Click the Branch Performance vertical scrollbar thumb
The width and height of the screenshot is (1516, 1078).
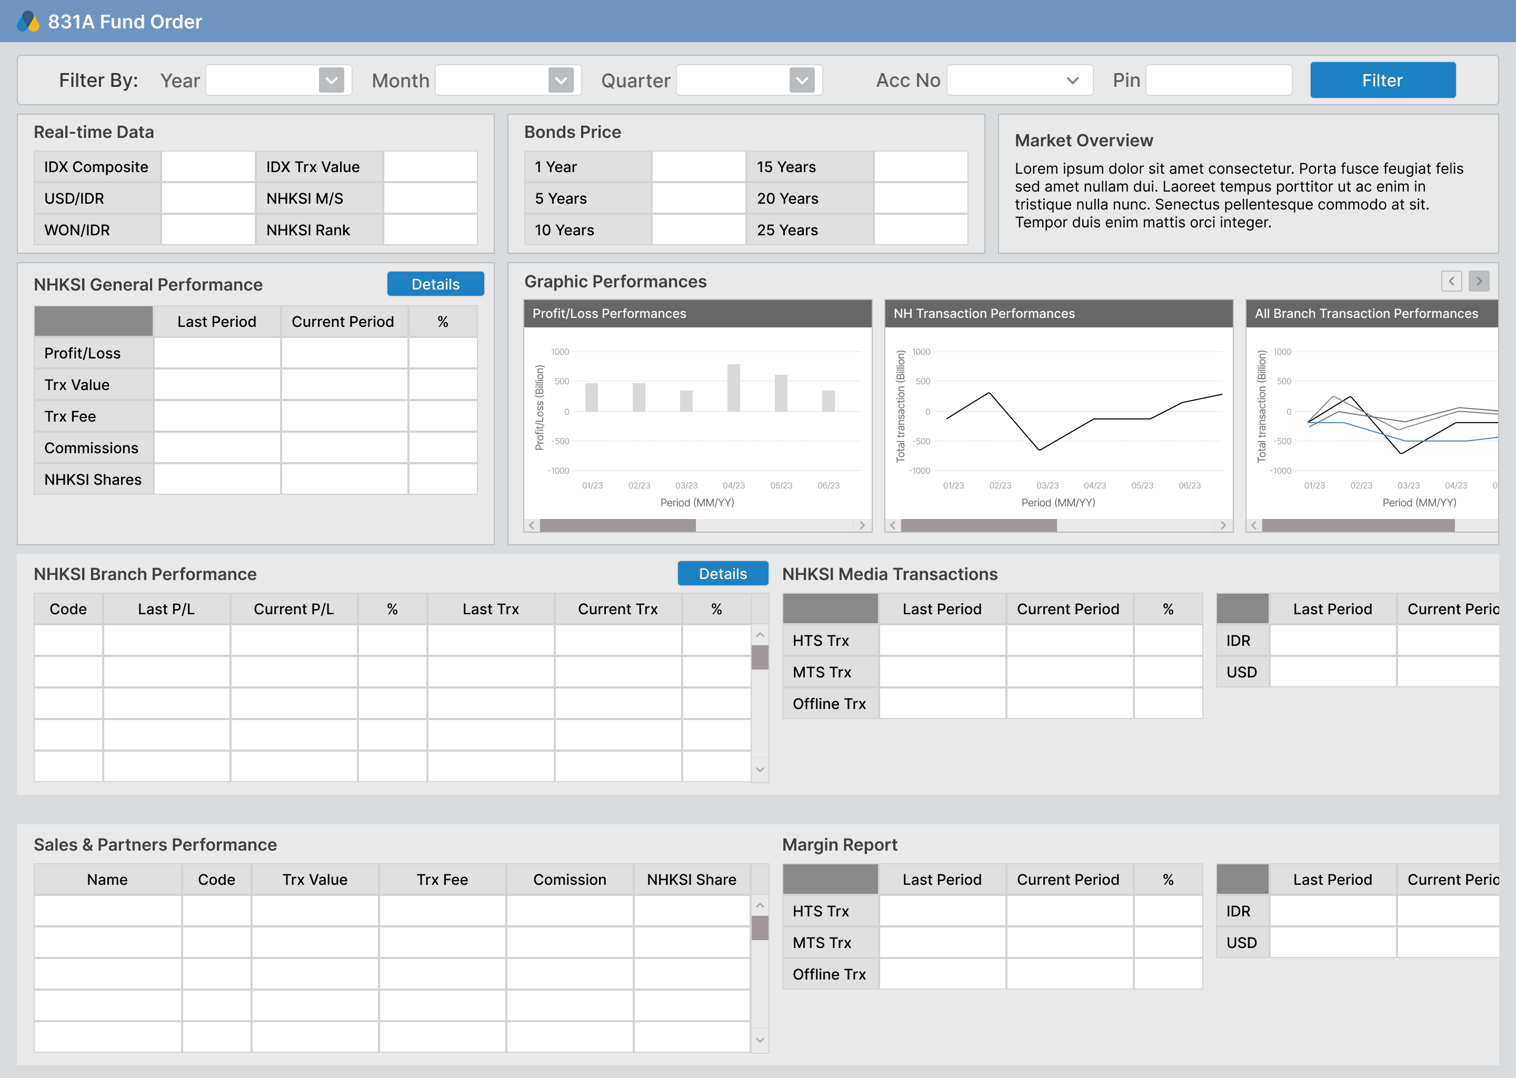[x=760, y=658]
